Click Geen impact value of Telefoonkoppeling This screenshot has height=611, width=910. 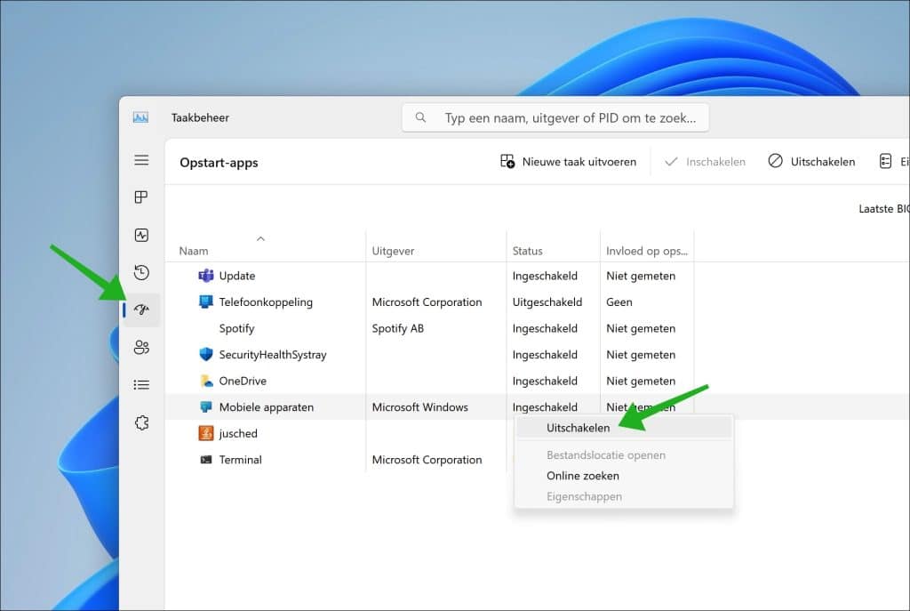[619, 302]
